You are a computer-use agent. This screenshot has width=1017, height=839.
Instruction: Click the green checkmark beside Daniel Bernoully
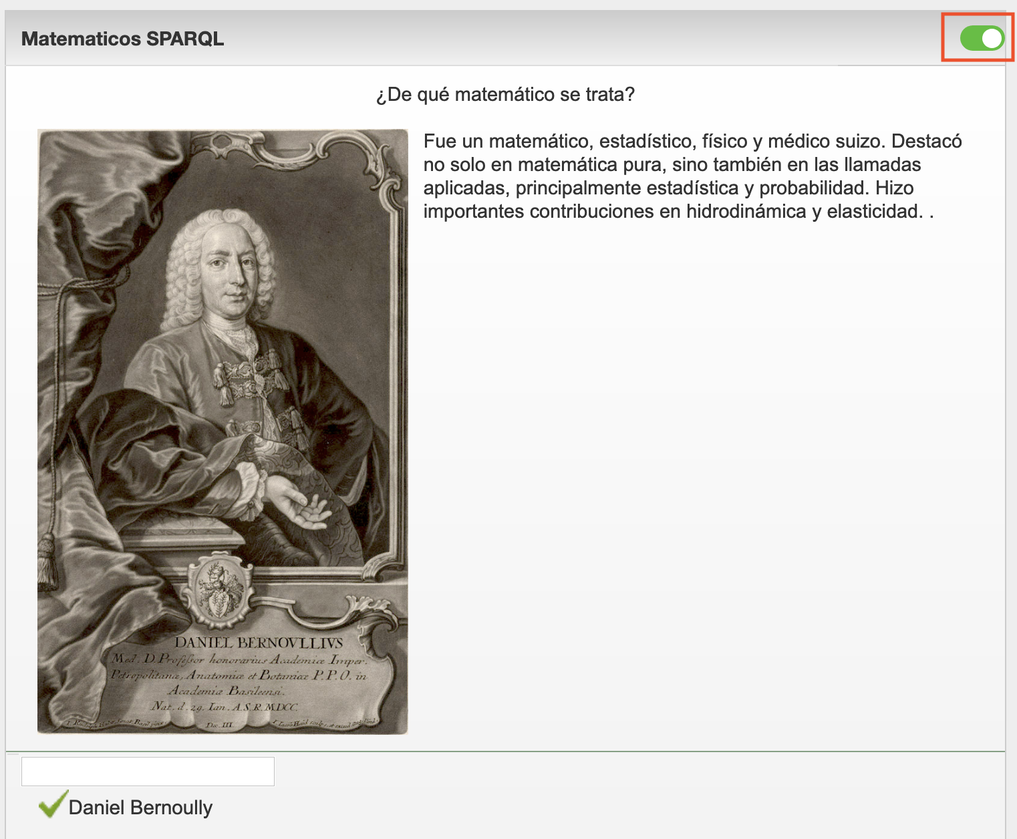point(52,804)
